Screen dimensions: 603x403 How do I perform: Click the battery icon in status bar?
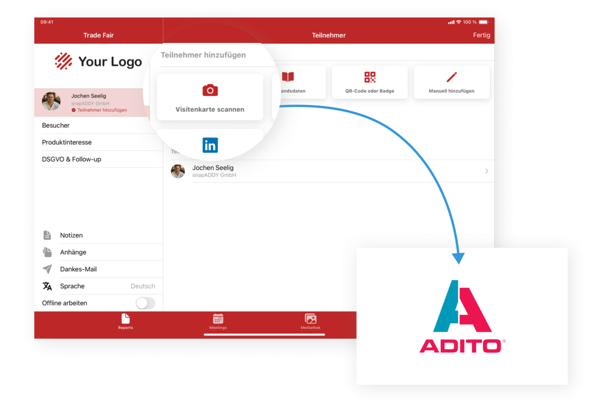[484, 22]
